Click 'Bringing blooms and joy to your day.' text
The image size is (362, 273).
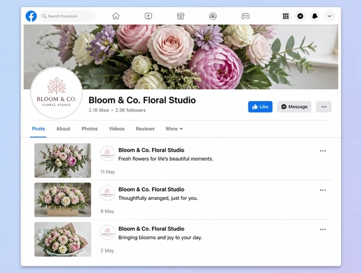[160, 237]
